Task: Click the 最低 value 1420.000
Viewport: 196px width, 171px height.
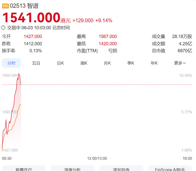Action: (108, 43)
